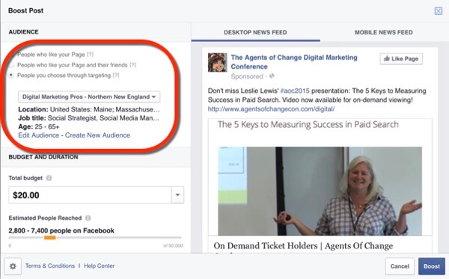The image size is (449, 279).
Task: Switch to Desktop News Feed tab
Action: [x=255, y=32]
